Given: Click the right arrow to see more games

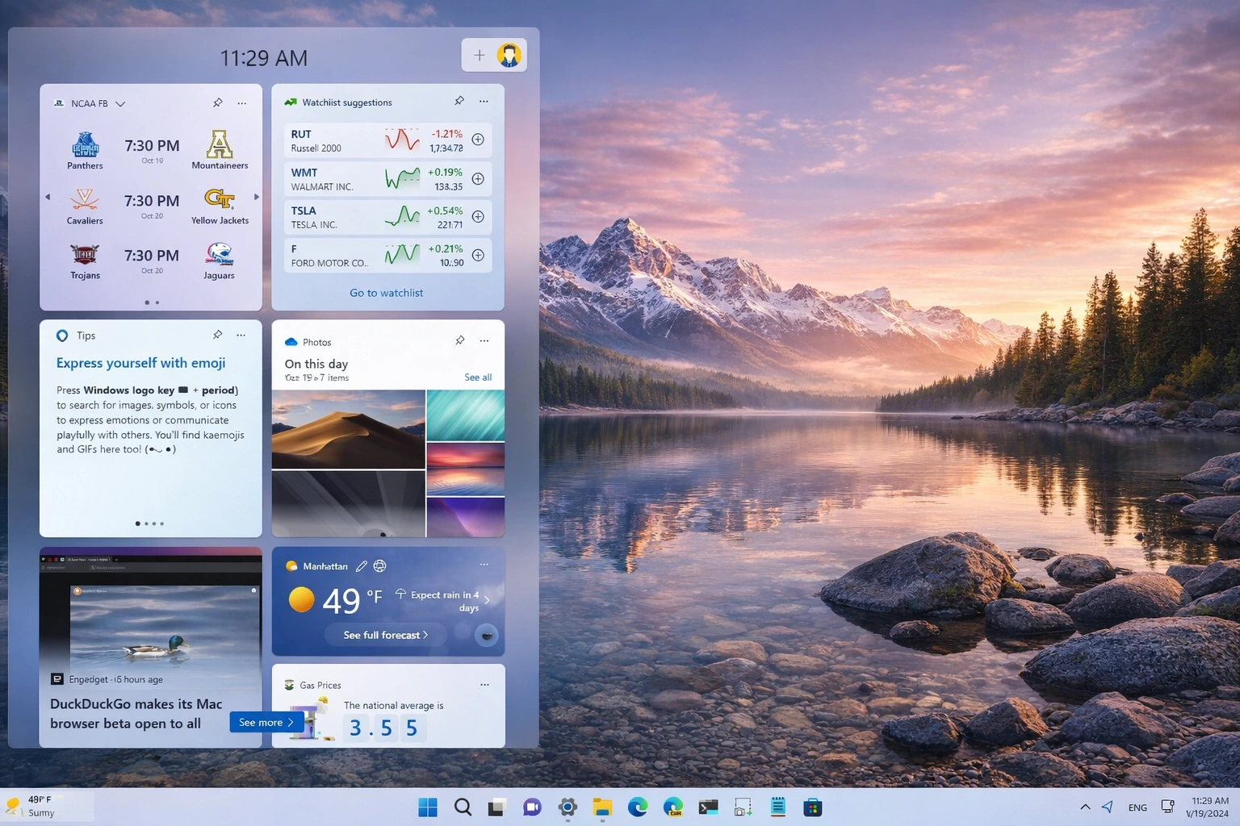Looking at the screenshot, I should (x=257, y=196).
